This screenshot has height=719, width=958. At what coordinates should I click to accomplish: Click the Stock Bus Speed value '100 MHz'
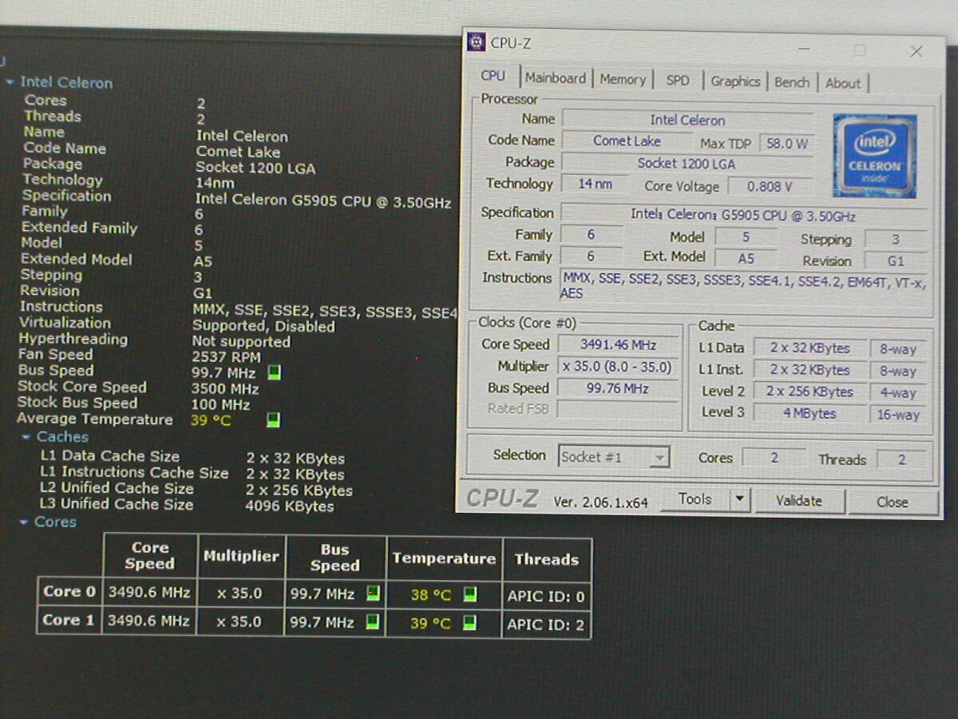[220, 405]
